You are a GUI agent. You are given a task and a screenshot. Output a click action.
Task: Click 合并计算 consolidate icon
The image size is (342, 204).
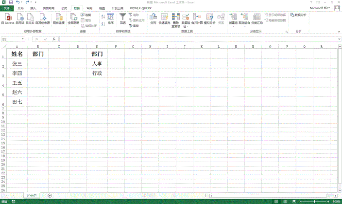click(197, 19)
